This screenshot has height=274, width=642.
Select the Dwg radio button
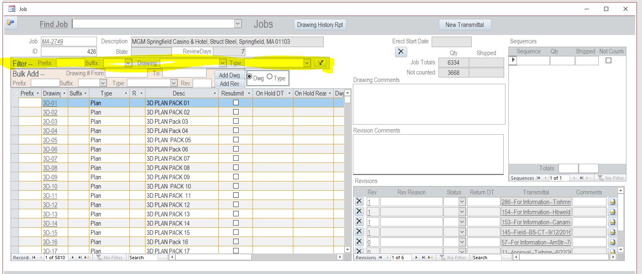tap(250, 77)
